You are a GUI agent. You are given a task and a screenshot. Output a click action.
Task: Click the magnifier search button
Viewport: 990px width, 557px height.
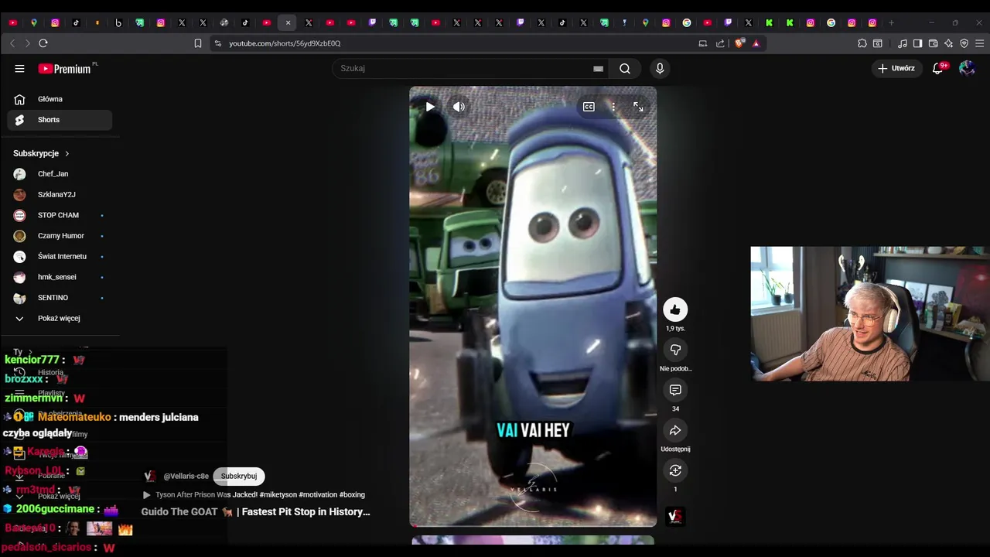625,69
